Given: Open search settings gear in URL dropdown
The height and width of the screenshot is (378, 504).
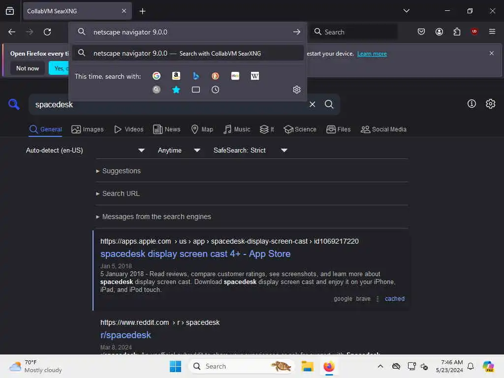Looking at the screenshot, I should tap(297, 90).
